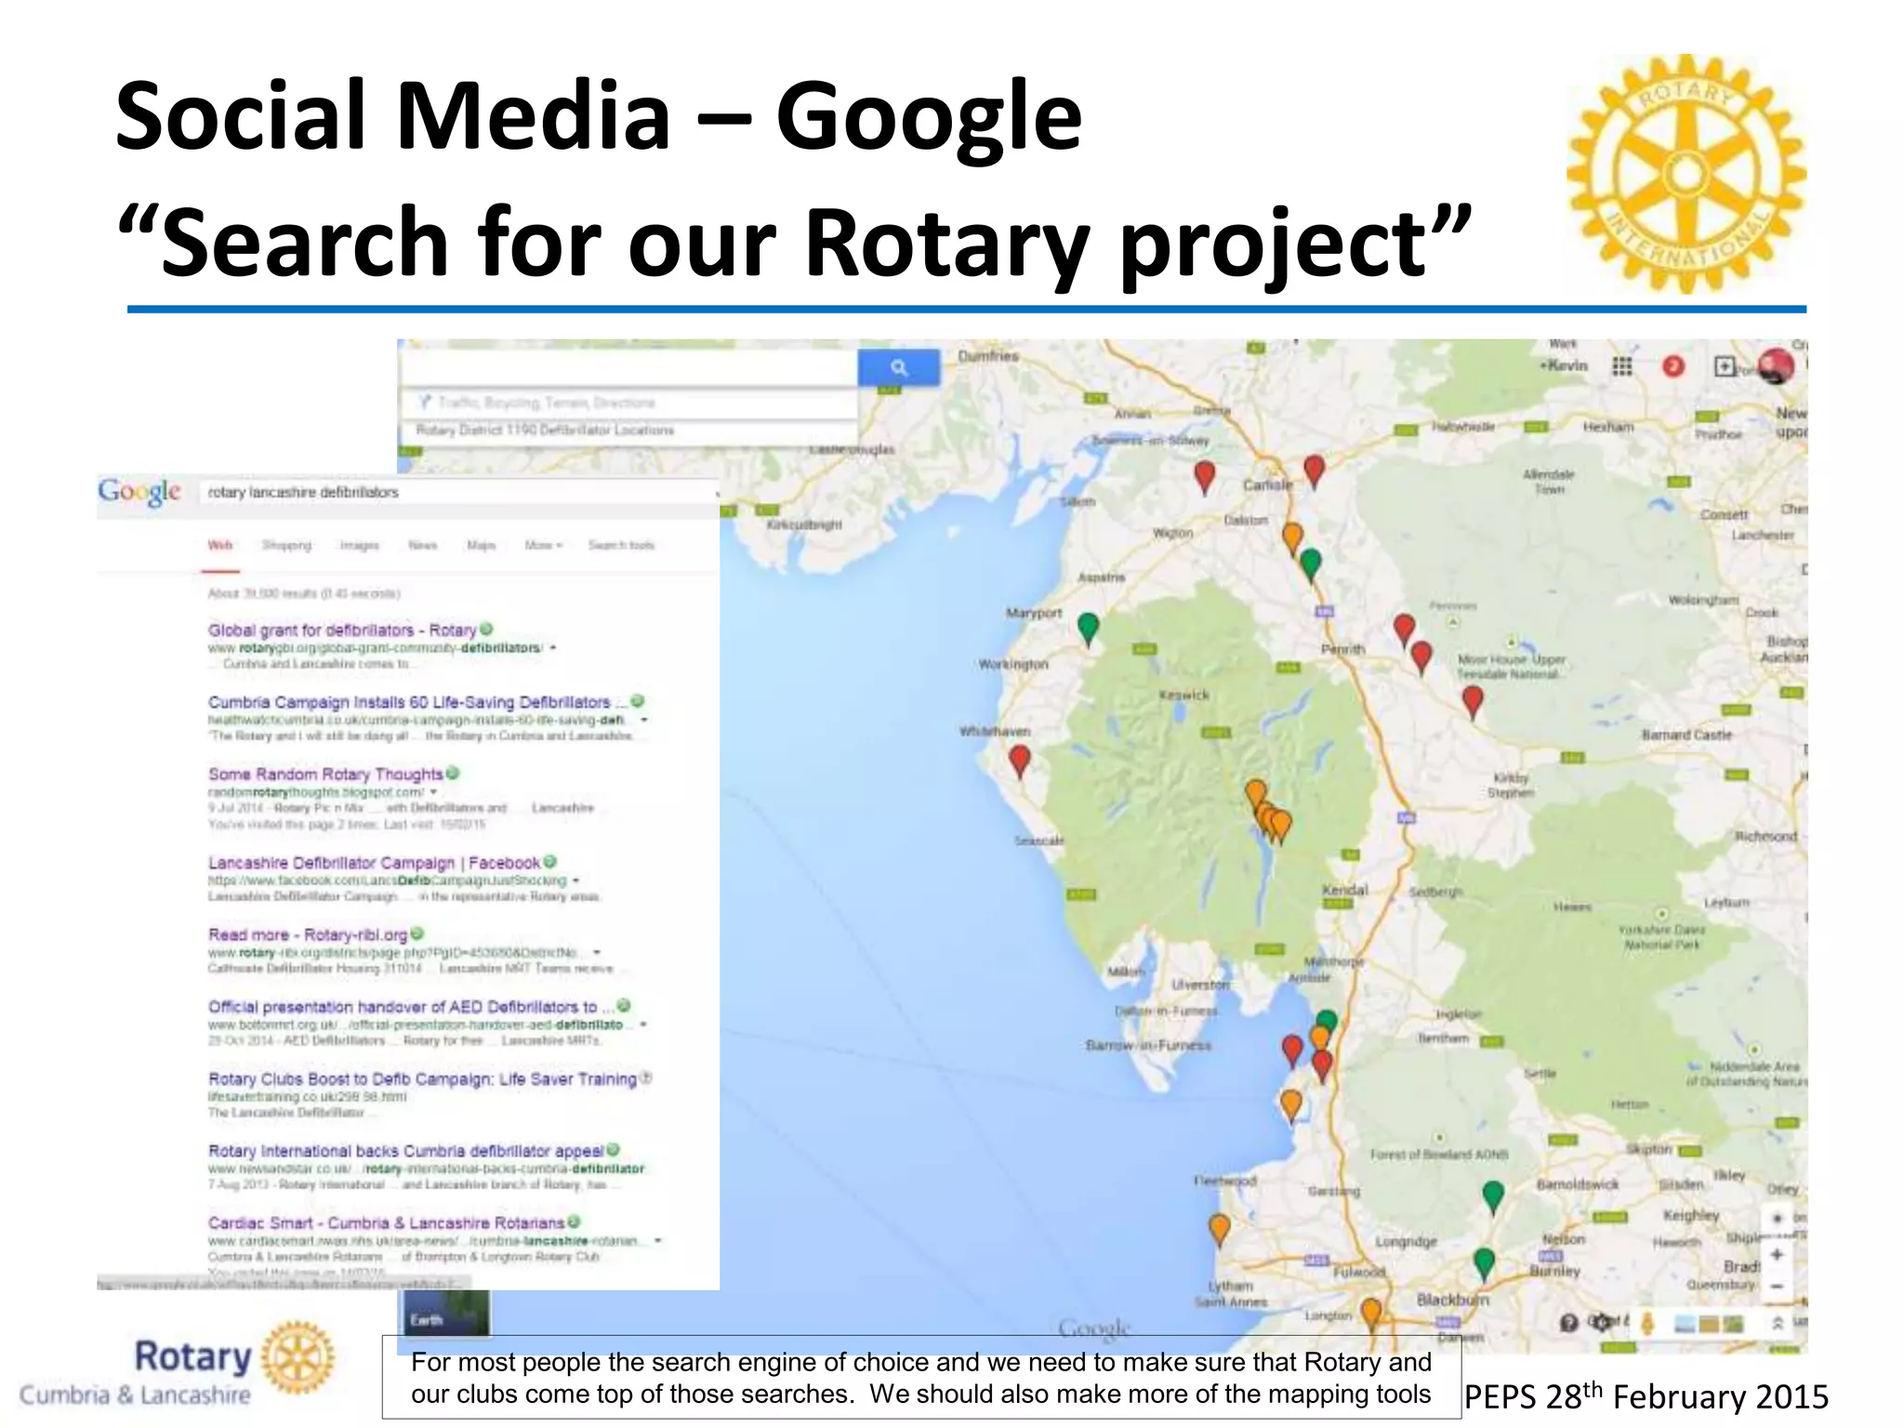Open the map help question-mark icon
1904x1428 pixels.
click(1569, 1322)
